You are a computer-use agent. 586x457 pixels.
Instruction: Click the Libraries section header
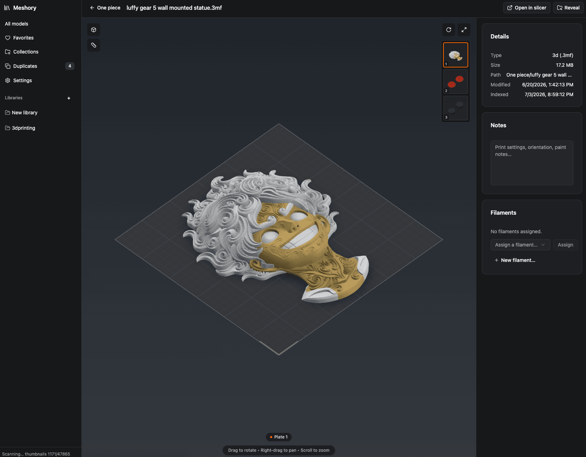tap(14, 98)
